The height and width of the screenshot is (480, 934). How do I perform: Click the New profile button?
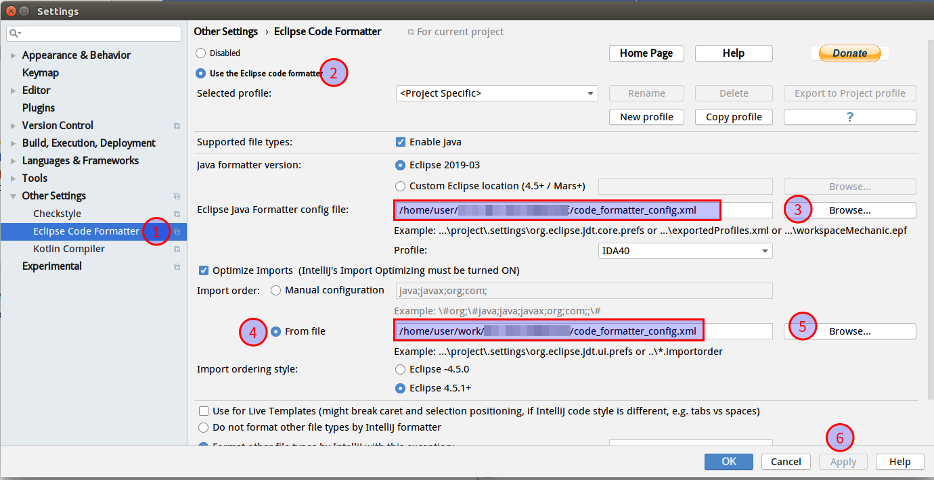coord(646,117)
